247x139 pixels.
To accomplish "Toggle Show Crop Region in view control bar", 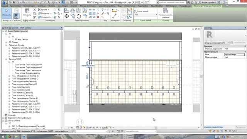I will click(94, 127).
